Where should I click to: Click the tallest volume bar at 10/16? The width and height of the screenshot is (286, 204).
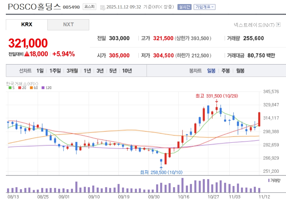[182, 185]
